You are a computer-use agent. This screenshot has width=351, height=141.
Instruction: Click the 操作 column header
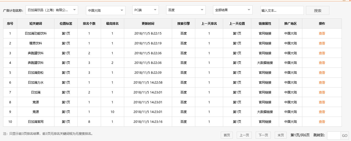point(322,24)
